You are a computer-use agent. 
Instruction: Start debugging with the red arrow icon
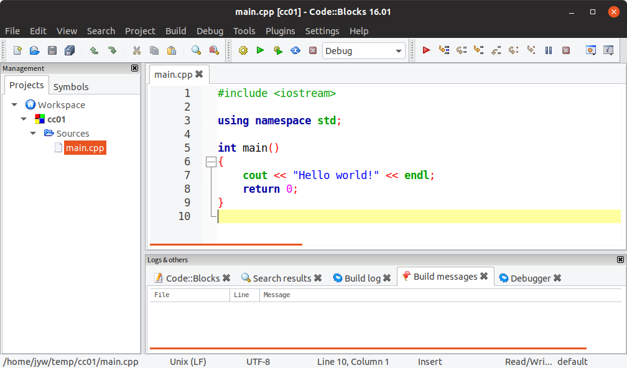pyautogui.click(x=426, y=51)
